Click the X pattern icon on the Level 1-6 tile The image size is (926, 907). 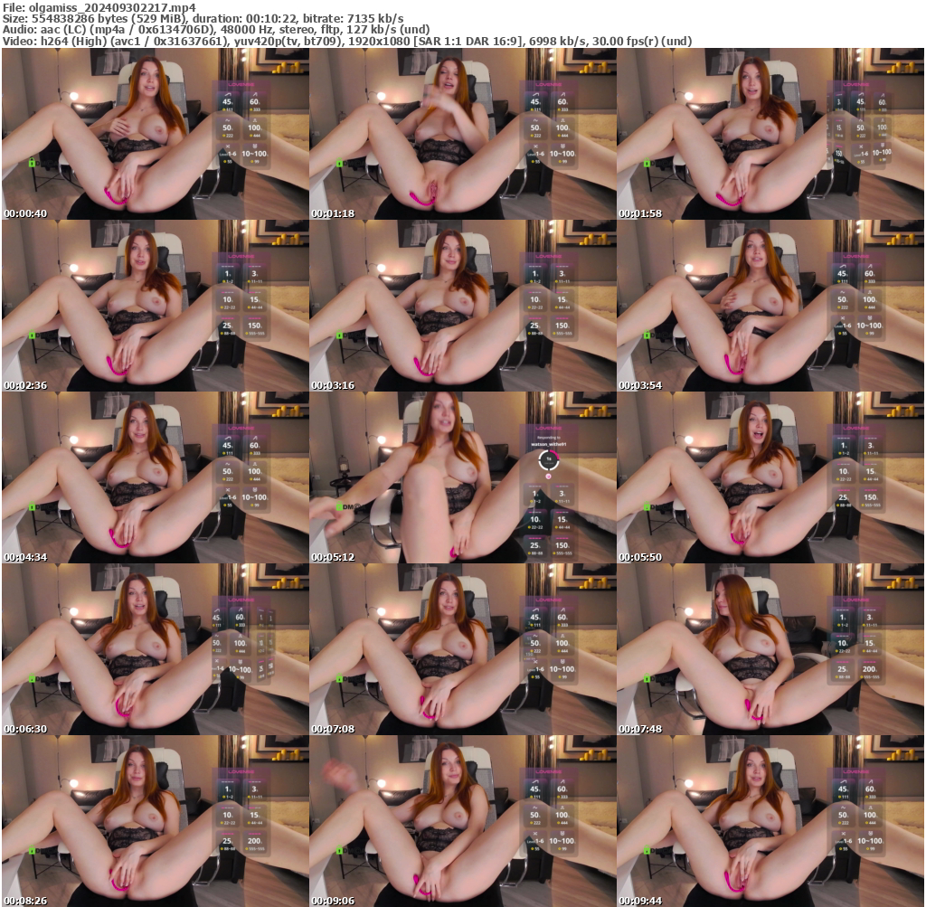[x=227, y=146]
